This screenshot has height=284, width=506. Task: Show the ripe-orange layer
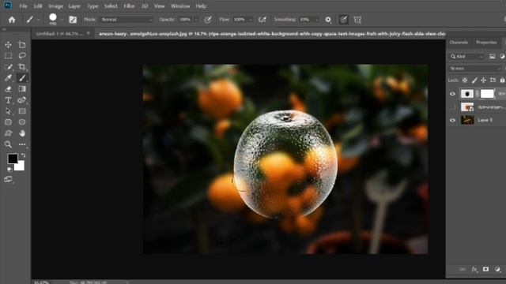[452, 107]
